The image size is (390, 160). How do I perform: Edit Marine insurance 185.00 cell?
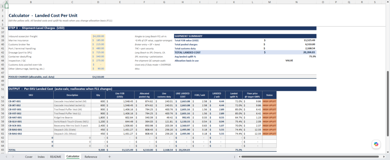(x=98, y=40)
